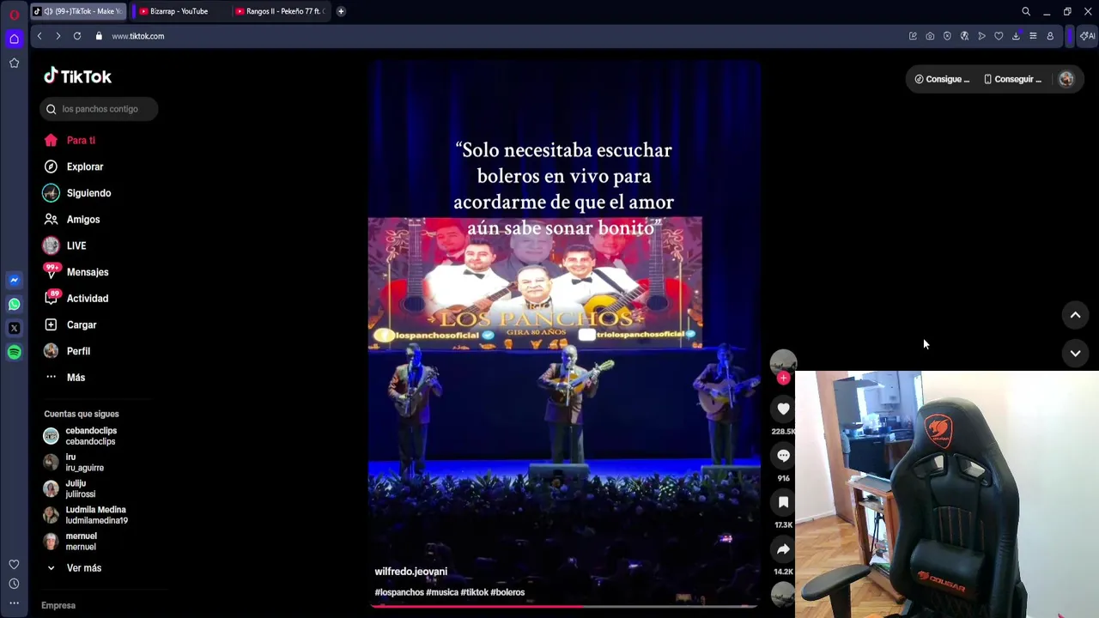Open Messenger from the Opera sidebar
Screen dimensions: 1099x618
point(14,280)
